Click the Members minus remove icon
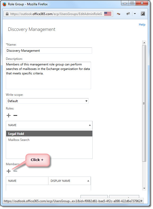This screenshot has height=209, width=153. click(15, 171)
